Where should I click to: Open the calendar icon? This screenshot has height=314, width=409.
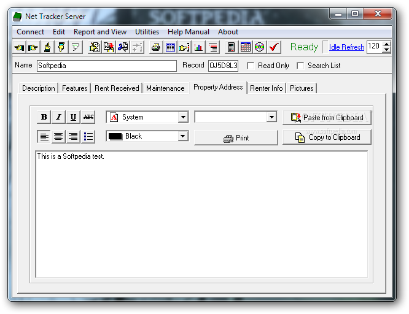(x=245, y=47)
